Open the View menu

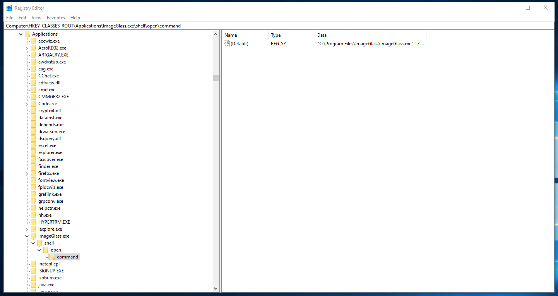(x=36, y=17)
